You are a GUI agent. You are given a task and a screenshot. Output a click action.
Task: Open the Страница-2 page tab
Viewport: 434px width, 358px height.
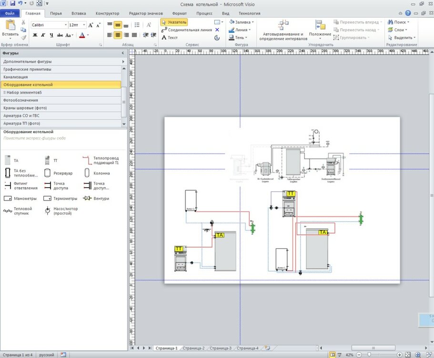coord(193,348)
